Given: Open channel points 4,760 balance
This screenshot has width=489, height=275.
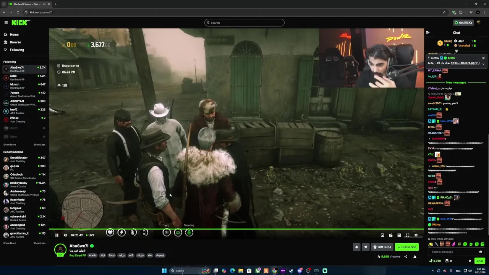Looking at the screenshot, I should (x=435, y=261).
